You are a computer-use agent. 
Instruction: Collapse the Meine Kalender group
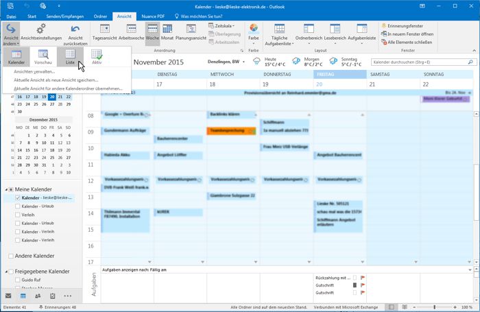coord(5,189)
